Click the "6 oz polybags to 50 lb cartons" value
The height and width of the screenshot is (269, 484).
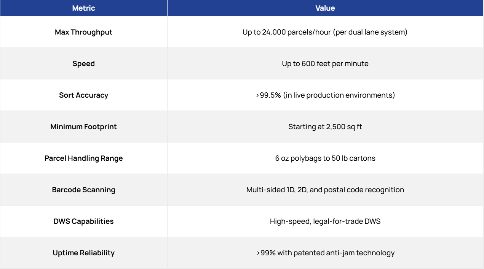[x=325, y=158]
